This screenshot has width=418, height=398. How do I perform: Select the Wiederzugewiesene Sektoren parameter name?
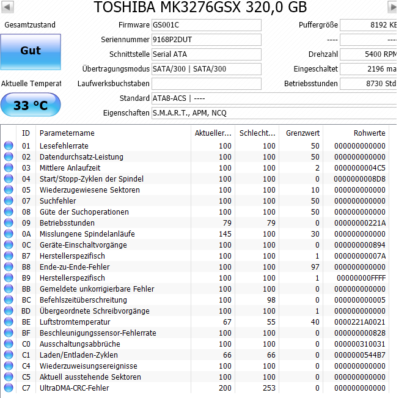pyautogui.click(x=90, y=190)
